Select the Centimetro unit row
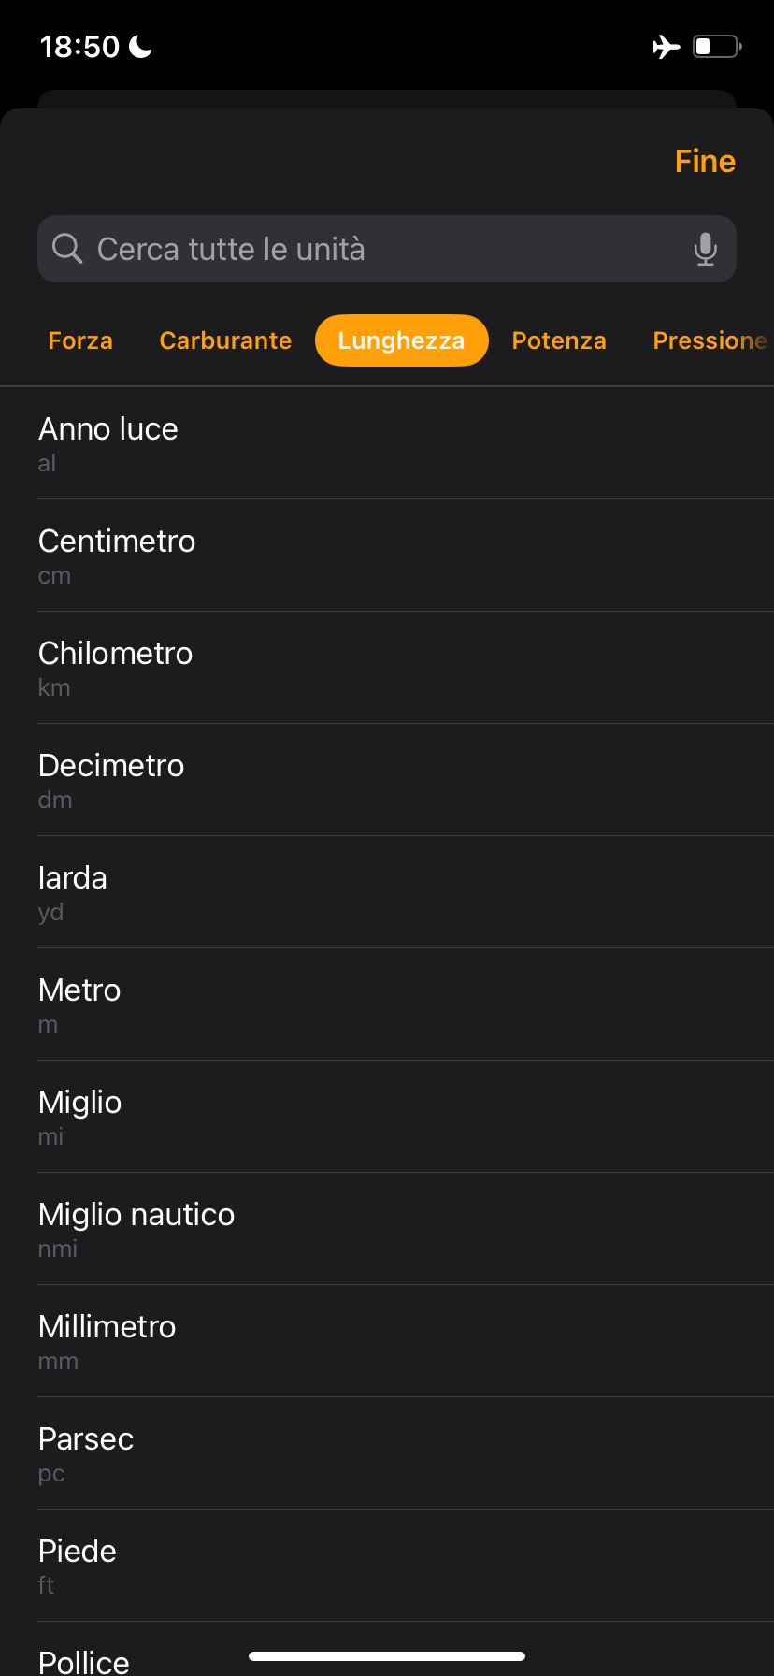This screenshot has height=1676, width=774. (x=387, y=556)
